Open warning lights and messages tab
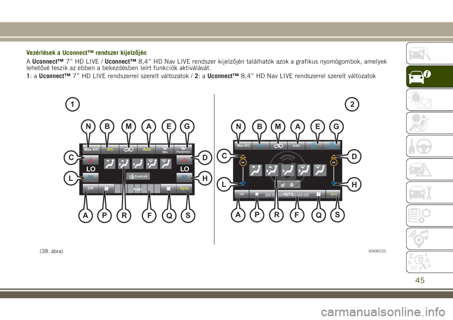This screenshot has height=320, width=453. click(429, 100)
